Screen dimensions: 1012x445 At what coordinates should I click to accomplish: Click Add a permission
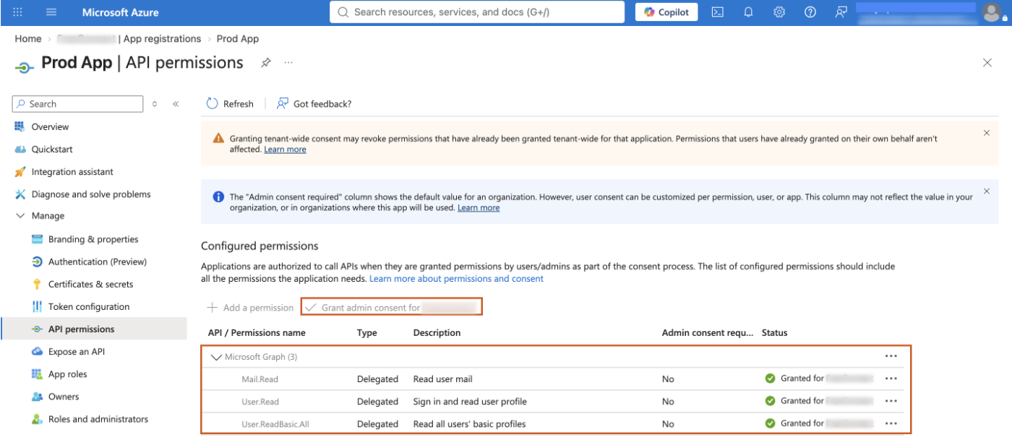click(250, 308)
